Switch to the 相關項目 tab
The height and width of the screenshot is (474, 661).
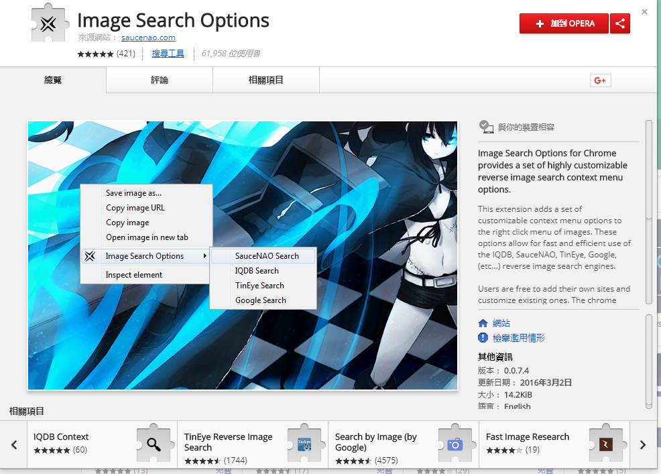(266, 80)
